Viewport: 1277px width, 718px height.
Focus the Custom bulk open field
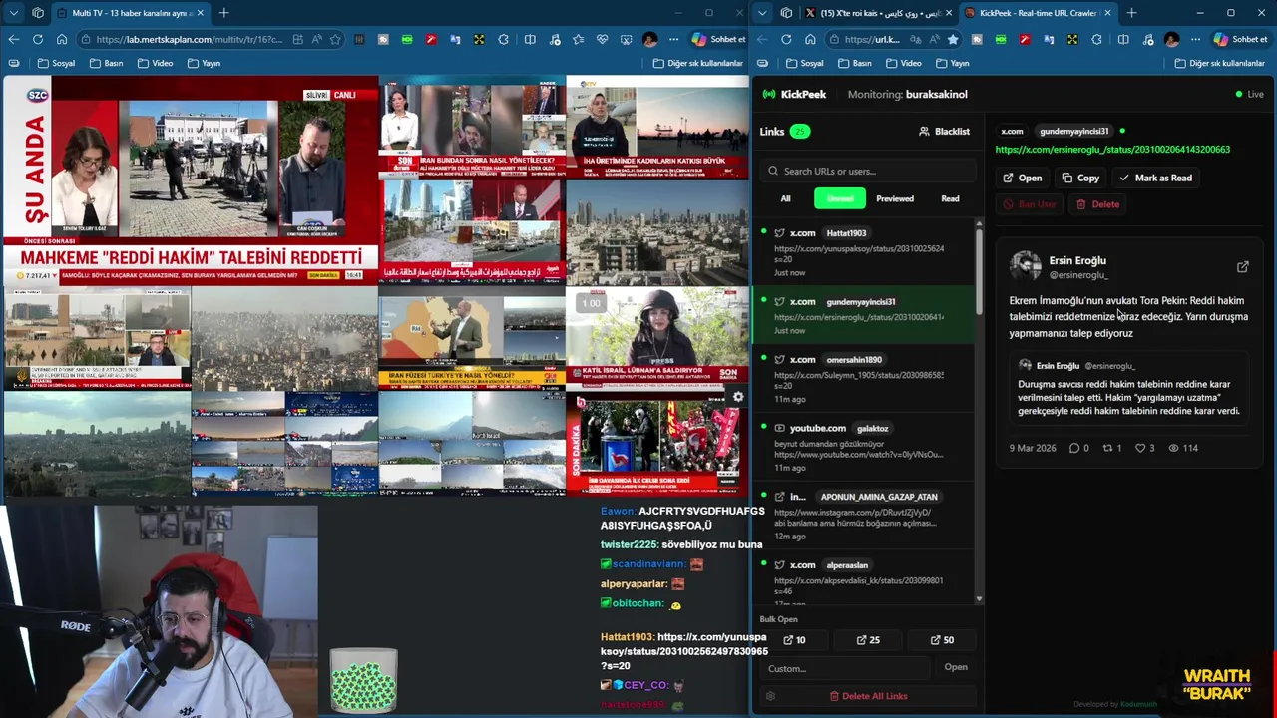pyautogui.click(x=846, y=668)
